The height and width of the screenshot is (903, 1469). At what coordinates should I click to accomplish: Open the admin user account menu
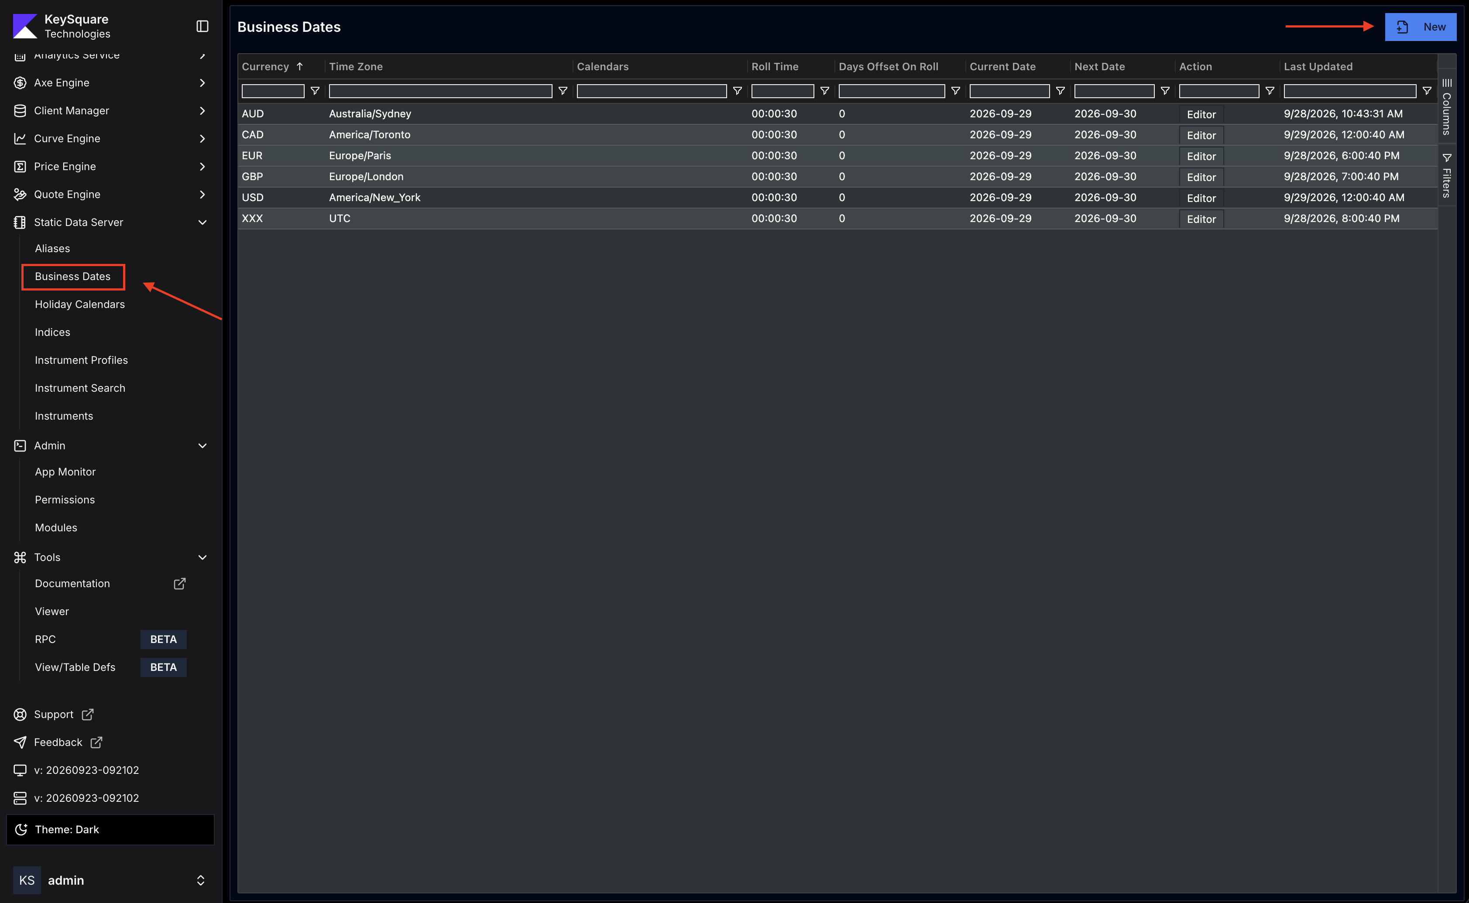110,880
